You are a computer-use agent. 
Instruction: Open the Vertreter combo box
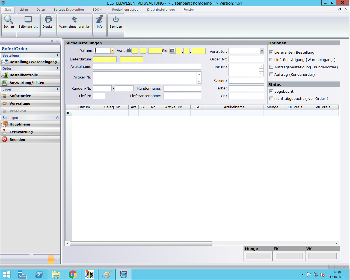[x=262, y=51]
